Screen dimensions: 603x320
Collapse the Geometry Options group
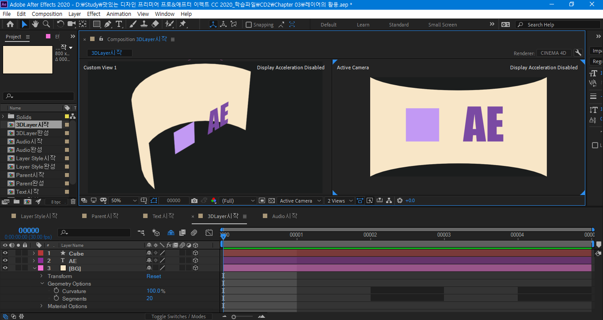(x=42, y=283)
